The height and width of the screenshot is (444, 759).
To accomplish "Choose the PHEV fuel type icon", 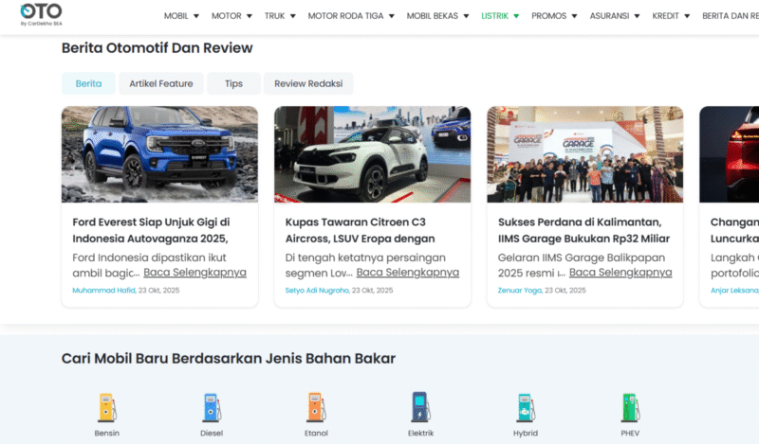I will point(630,408).
